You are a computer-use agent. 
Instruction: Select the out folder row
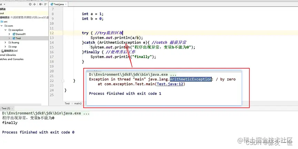click(24, 13)
